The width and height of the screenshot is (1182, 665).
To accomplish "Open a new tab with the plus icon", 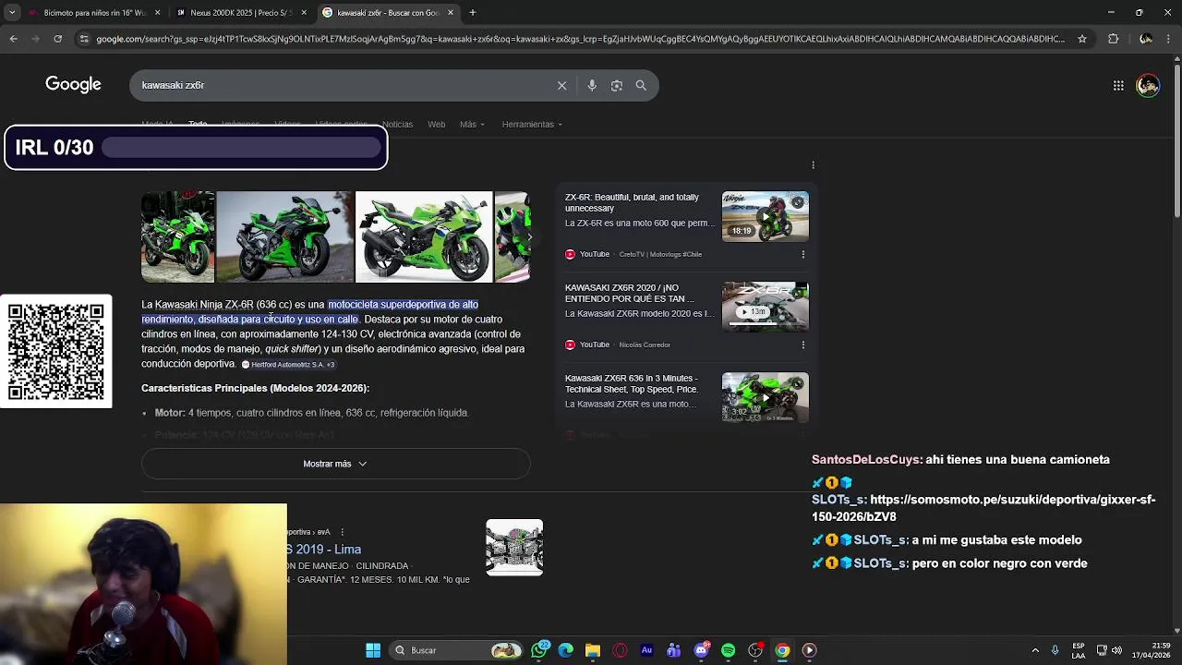I will coord(473,13).
